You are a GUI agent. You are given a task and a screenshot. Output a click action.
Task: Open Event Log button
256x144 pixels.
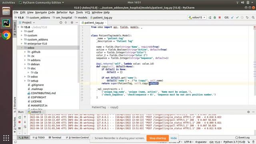point(242,138)
